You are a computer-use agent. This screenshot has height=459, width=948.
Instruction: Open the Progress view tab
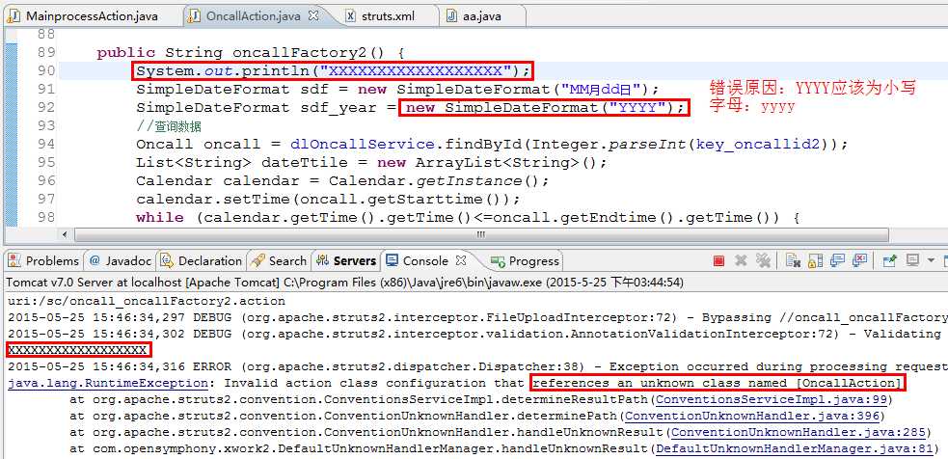click(x=534, y=261)
